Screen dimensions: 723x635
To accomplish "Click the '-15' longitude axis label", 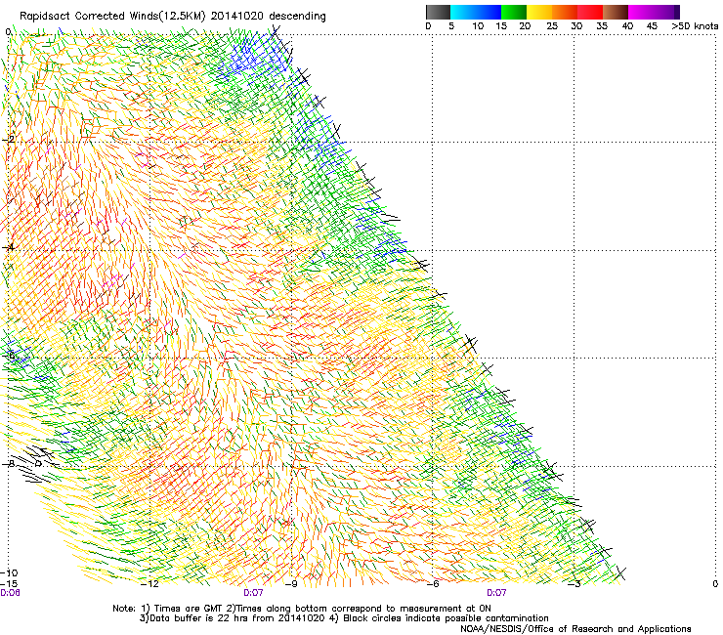I will coord(9,584).
